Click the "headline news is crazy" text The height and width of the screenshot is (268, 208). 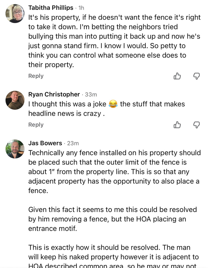pyautogui.click(x=67, y=114)
